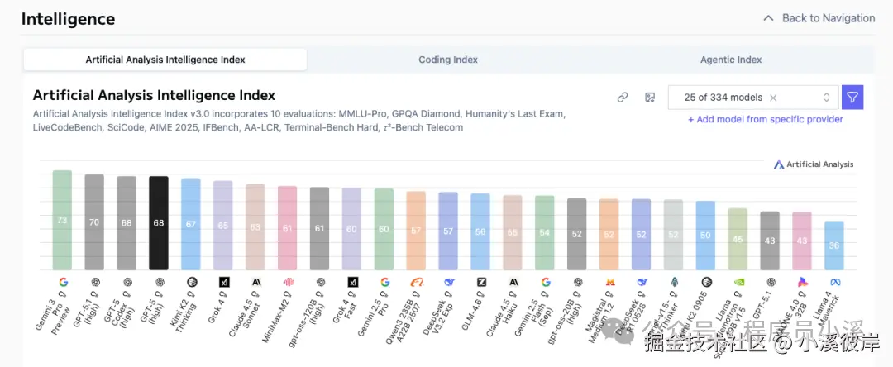Viewport: 893px width, 367px height.
Task: Click Anthropic logo below Claude 4.5 Haiku
Action: point(513,282)
